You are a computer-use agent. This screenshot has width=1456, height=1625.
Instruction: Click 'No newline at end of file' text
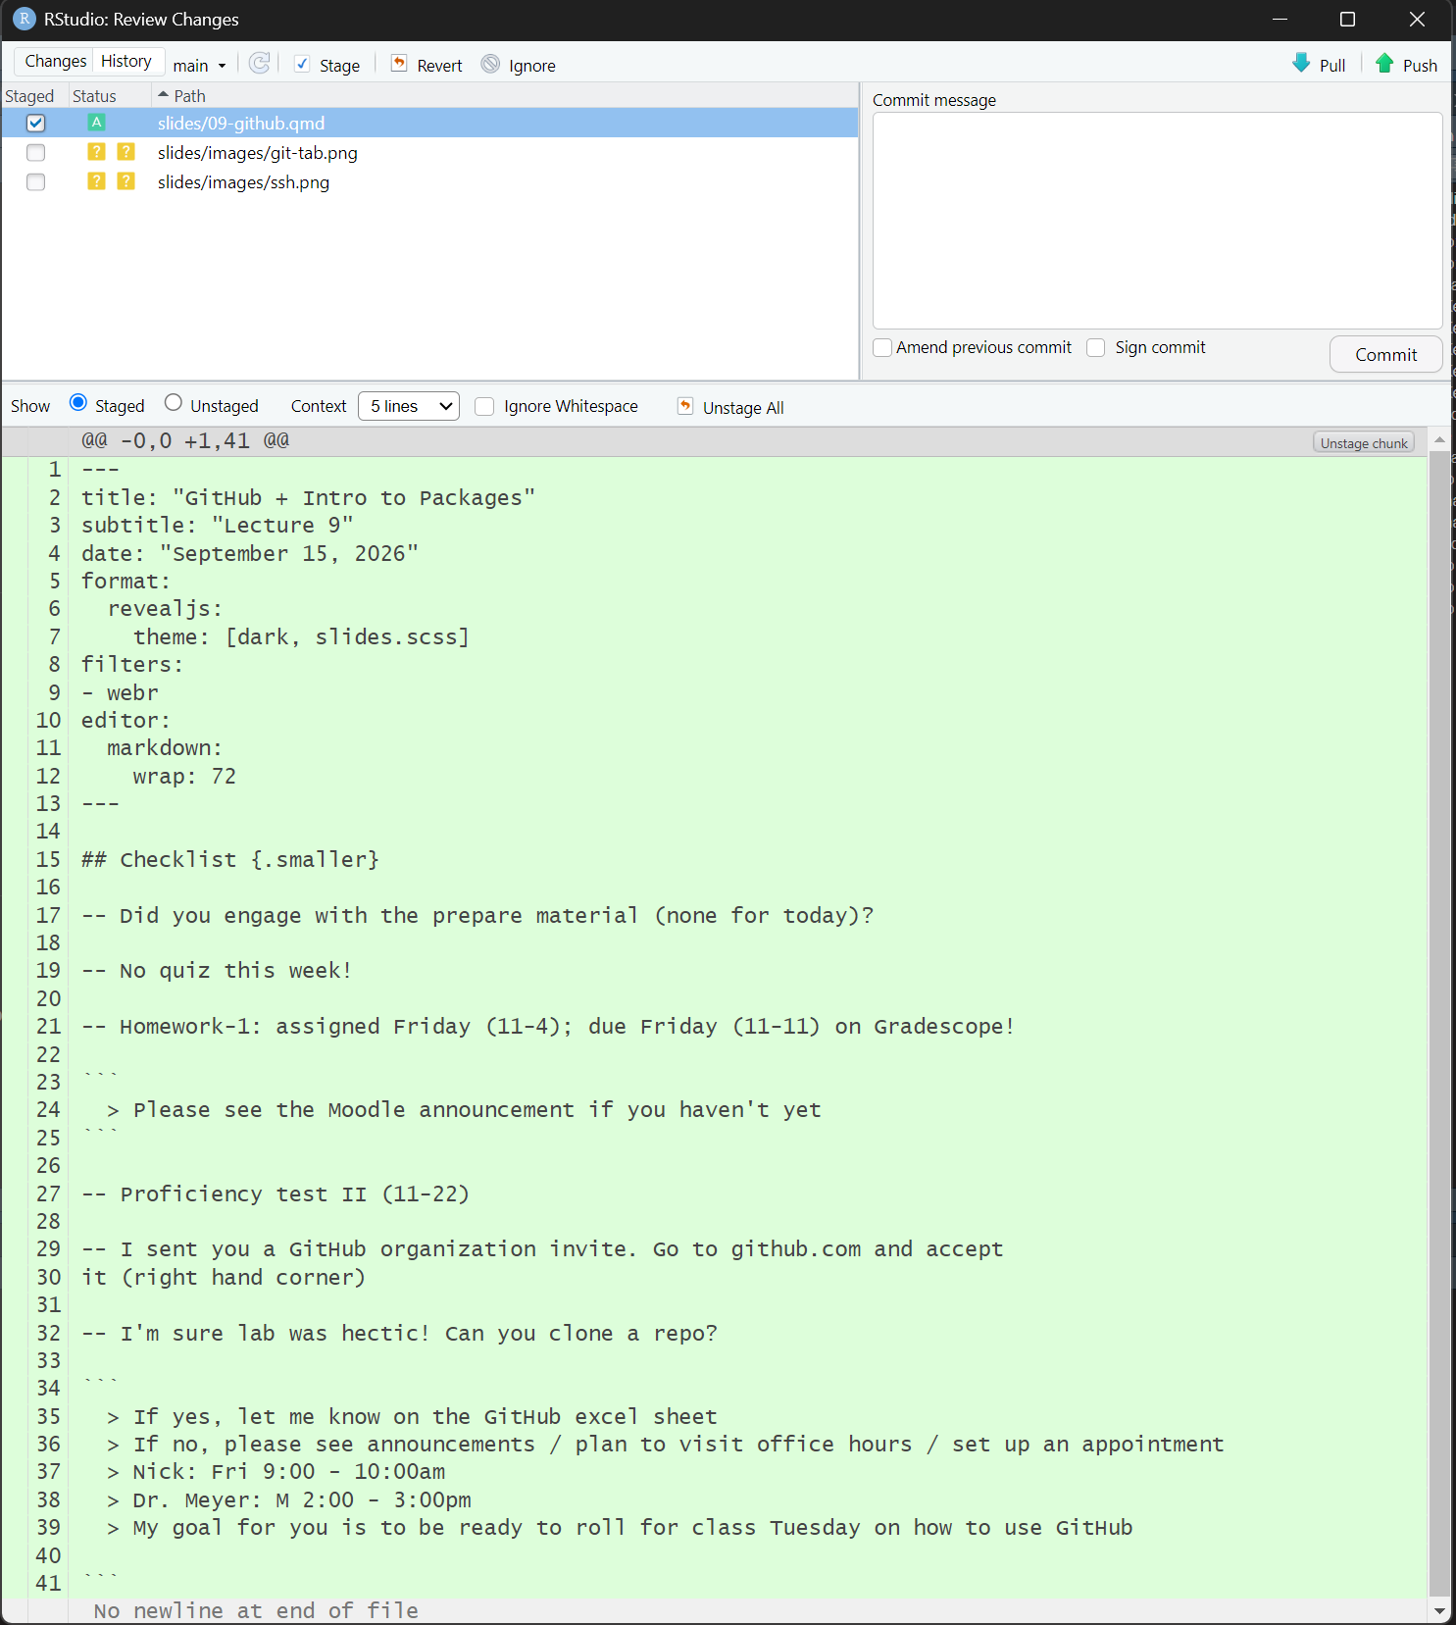pyautogui.click(x=256, y=1610)
